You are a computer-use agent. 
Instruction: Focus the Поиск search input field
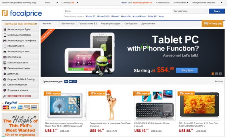117,11
